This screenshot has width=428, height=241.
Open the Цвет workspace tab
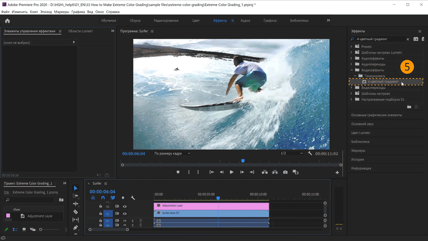tap(196, 21)
